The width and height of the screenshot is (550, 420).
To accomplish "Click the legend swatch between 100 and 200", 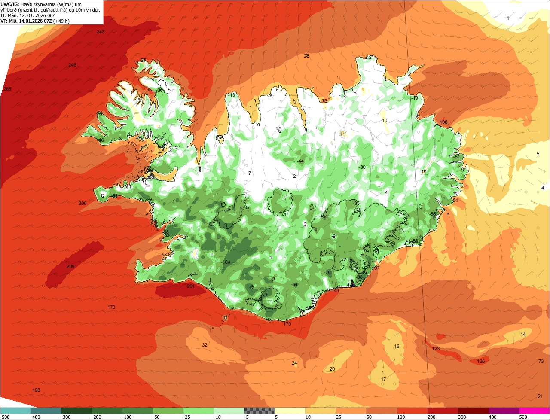I will [412, 411].
